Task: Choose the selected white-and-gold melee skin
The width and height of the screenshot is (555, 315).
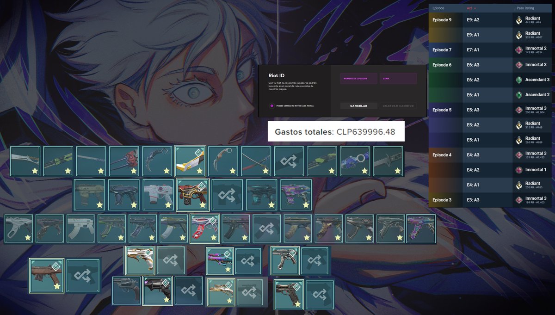Action: 190,161
